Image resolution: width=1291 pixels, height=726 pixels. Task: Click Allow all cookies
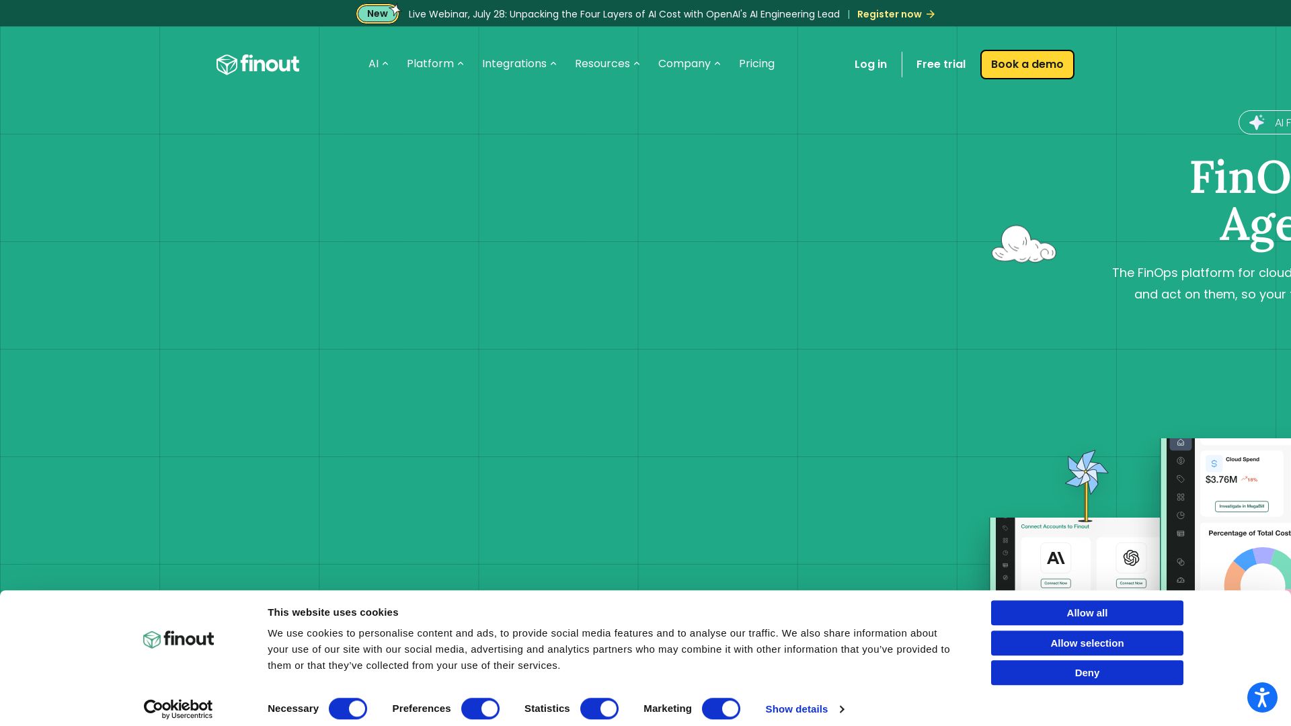pos(1087,613)
